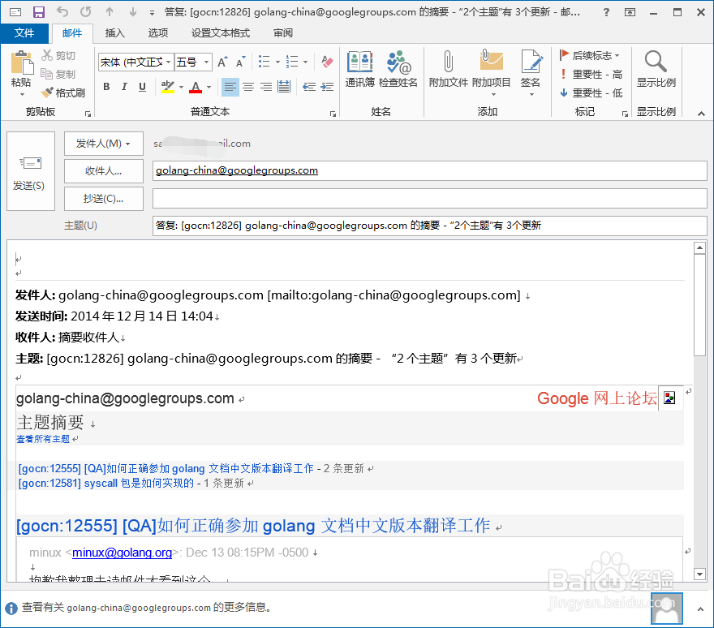Toggle Low Importance (重要性 - 低)
This screenshot has width=714, height=628.
pyautogui.click(x=591, y=93)
